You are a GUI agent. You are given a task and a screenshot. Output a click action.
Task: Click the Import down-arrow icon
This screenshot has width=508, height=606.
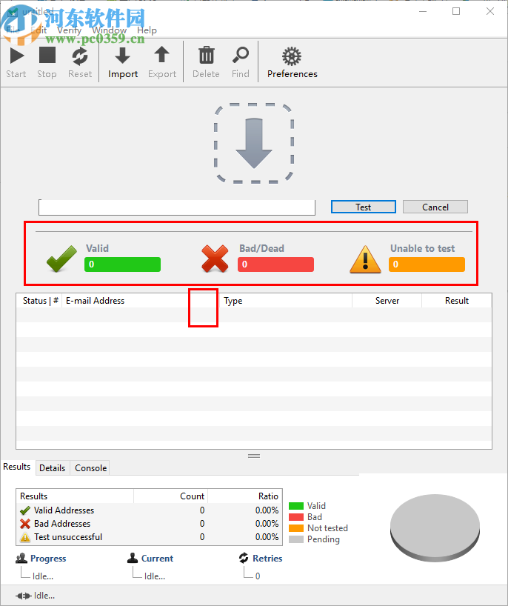(122, 56)
